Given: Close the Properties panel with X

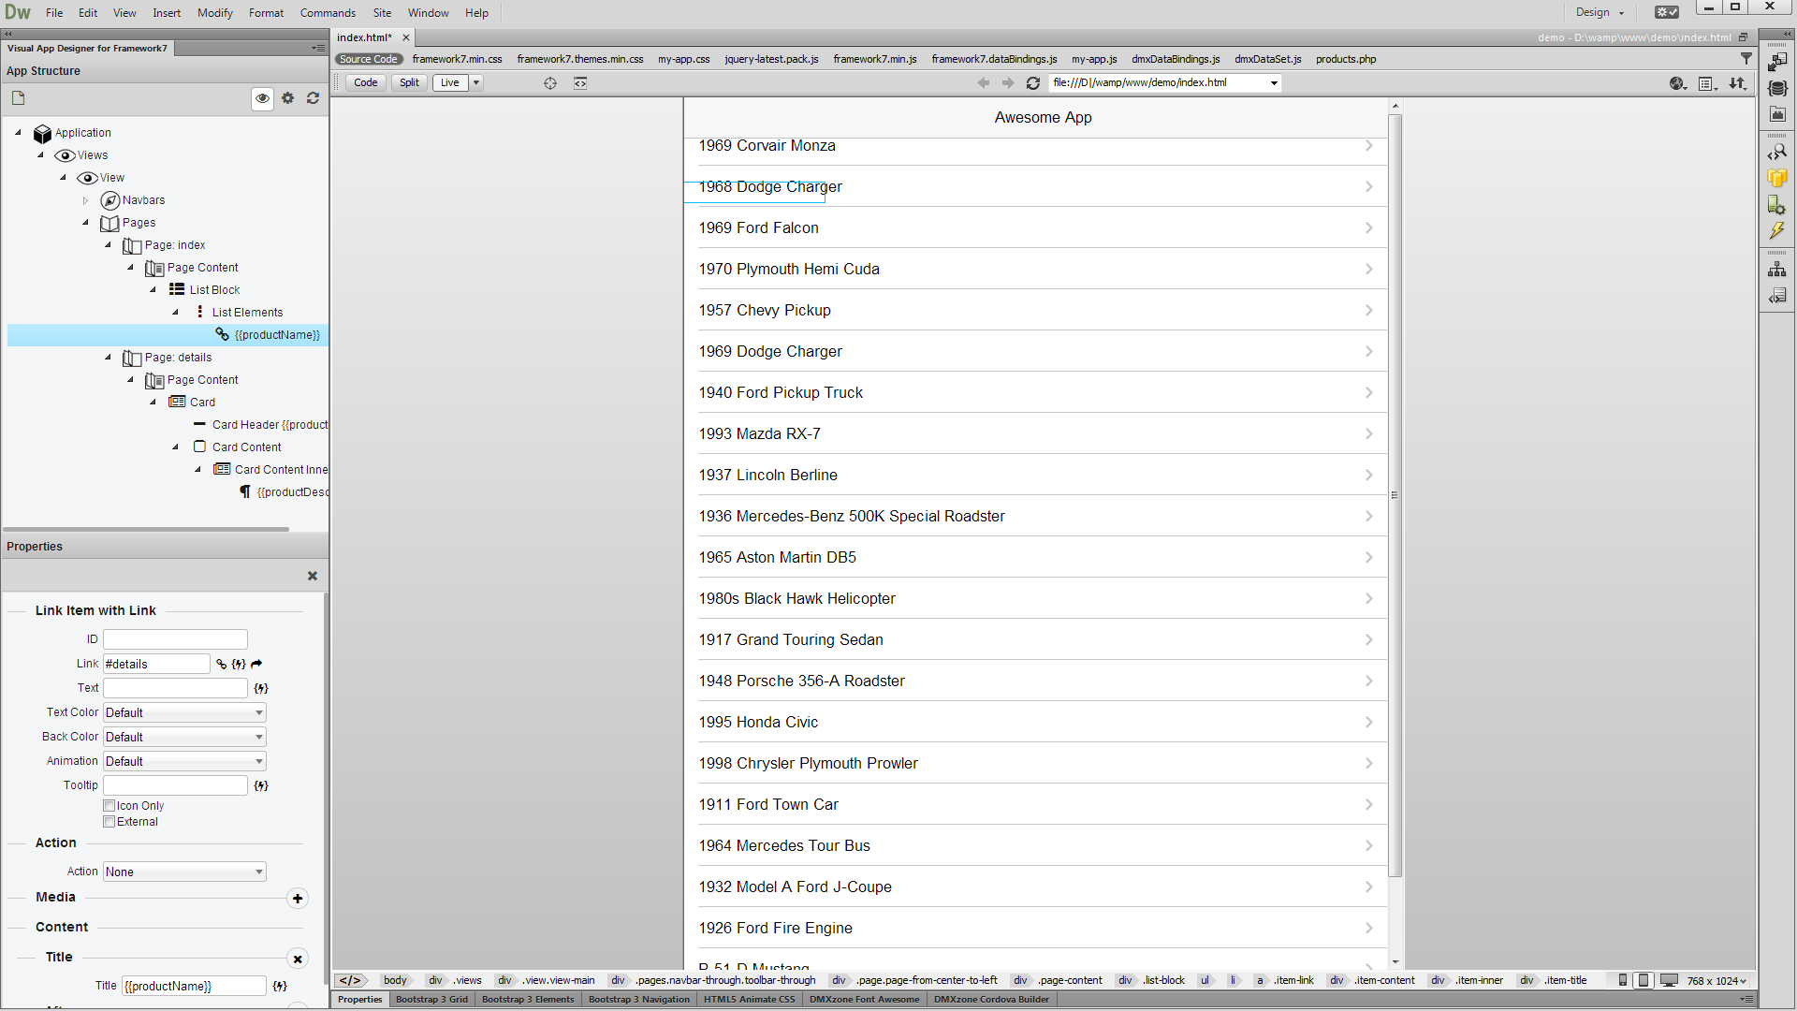Looking at the screenshot, I should [313, 576].
